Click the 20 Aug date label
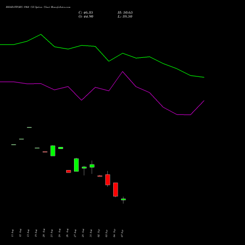245x245 pixels. [x=44, y=233]
